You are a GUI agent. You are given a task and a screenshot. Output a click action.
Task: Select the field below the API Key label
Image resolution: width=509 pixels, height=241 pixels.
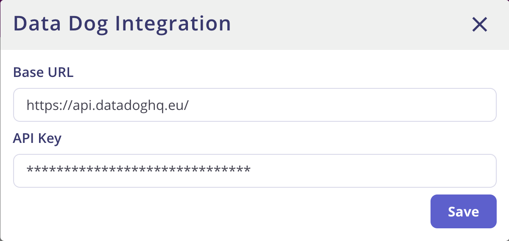pos(255,171)
